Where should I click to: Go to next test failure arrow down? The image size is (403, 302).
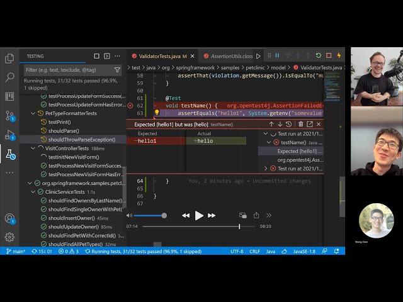pos(280,125)
